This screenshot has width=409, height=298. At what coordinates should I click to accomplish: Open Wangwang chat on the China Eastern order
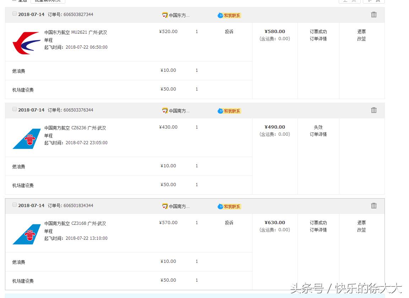(229, 15)
